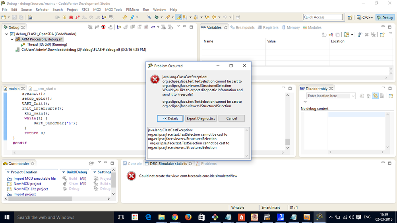Open the MQX Tools menu
397x223 pixels.
[113, 10]
